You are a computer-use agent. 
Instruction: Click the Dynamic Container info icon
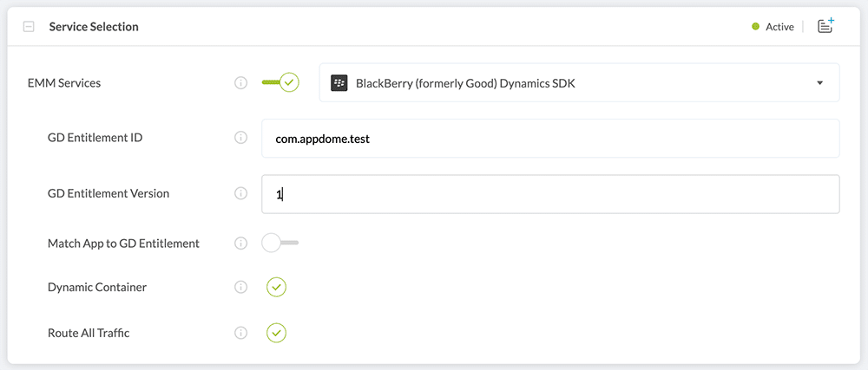click(241, 287)
